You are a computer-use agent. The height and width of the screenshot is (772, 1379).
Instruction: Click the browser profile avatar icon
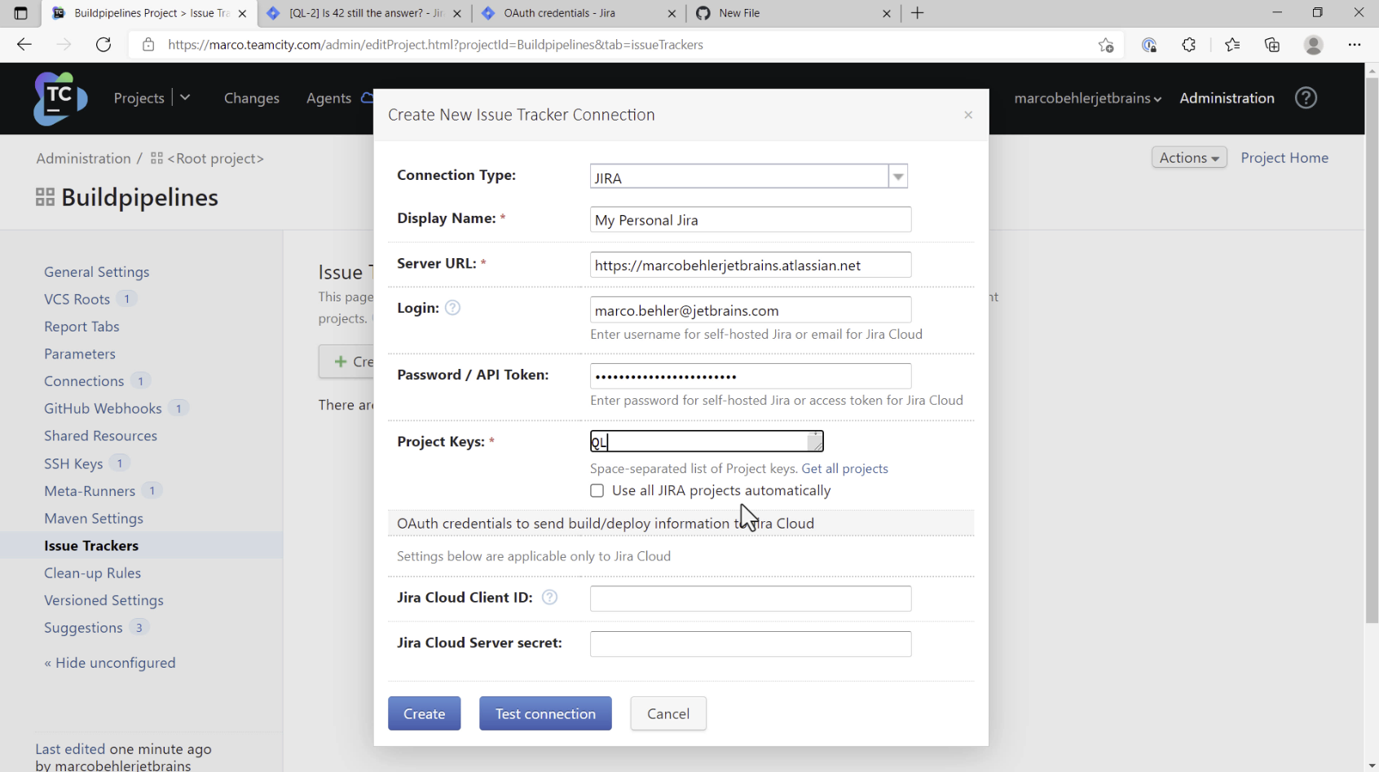[1313, 45]
